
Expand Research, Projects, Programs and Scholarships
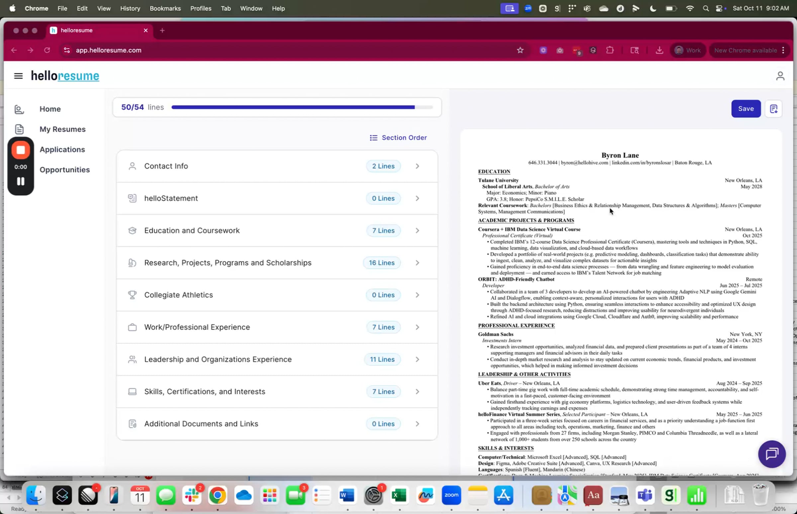coord(277,263)
